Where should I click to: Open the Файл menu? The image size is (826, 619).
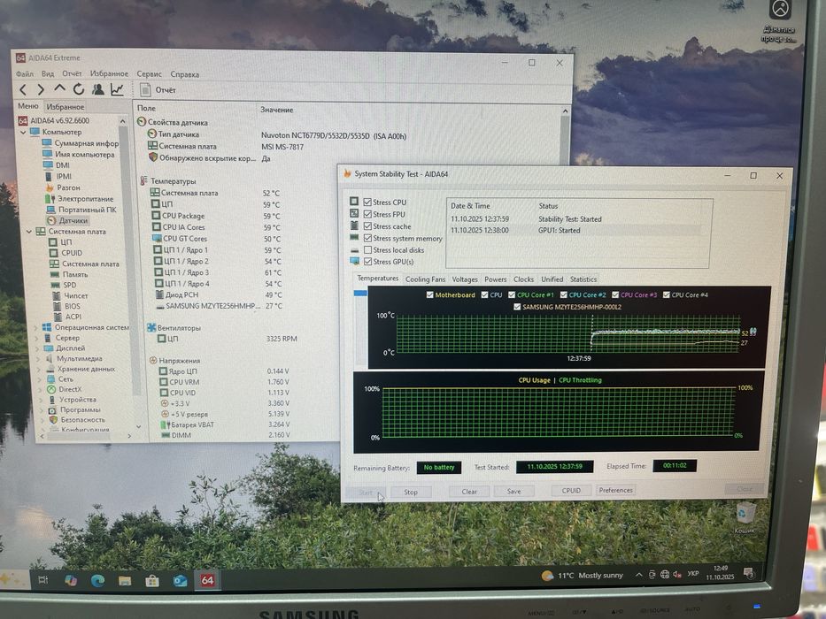(25, 73)
